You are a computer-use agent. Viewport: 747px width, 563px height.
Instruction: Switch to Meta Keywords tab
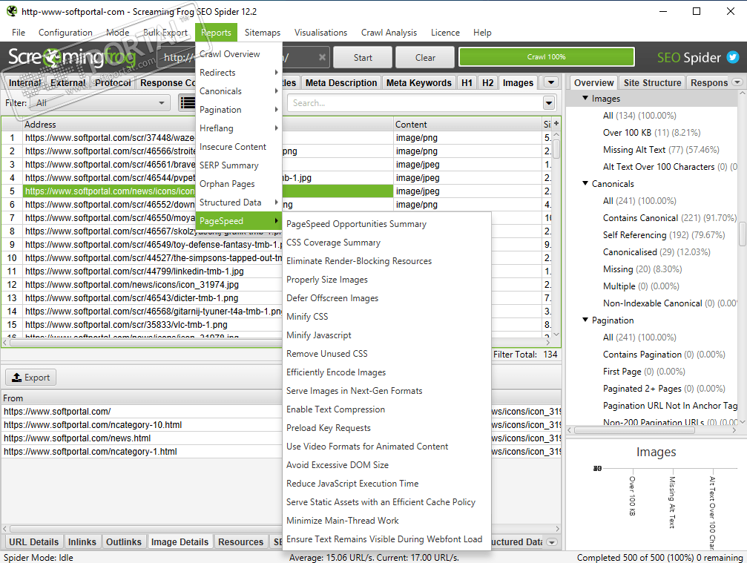[x=419, y=83]
